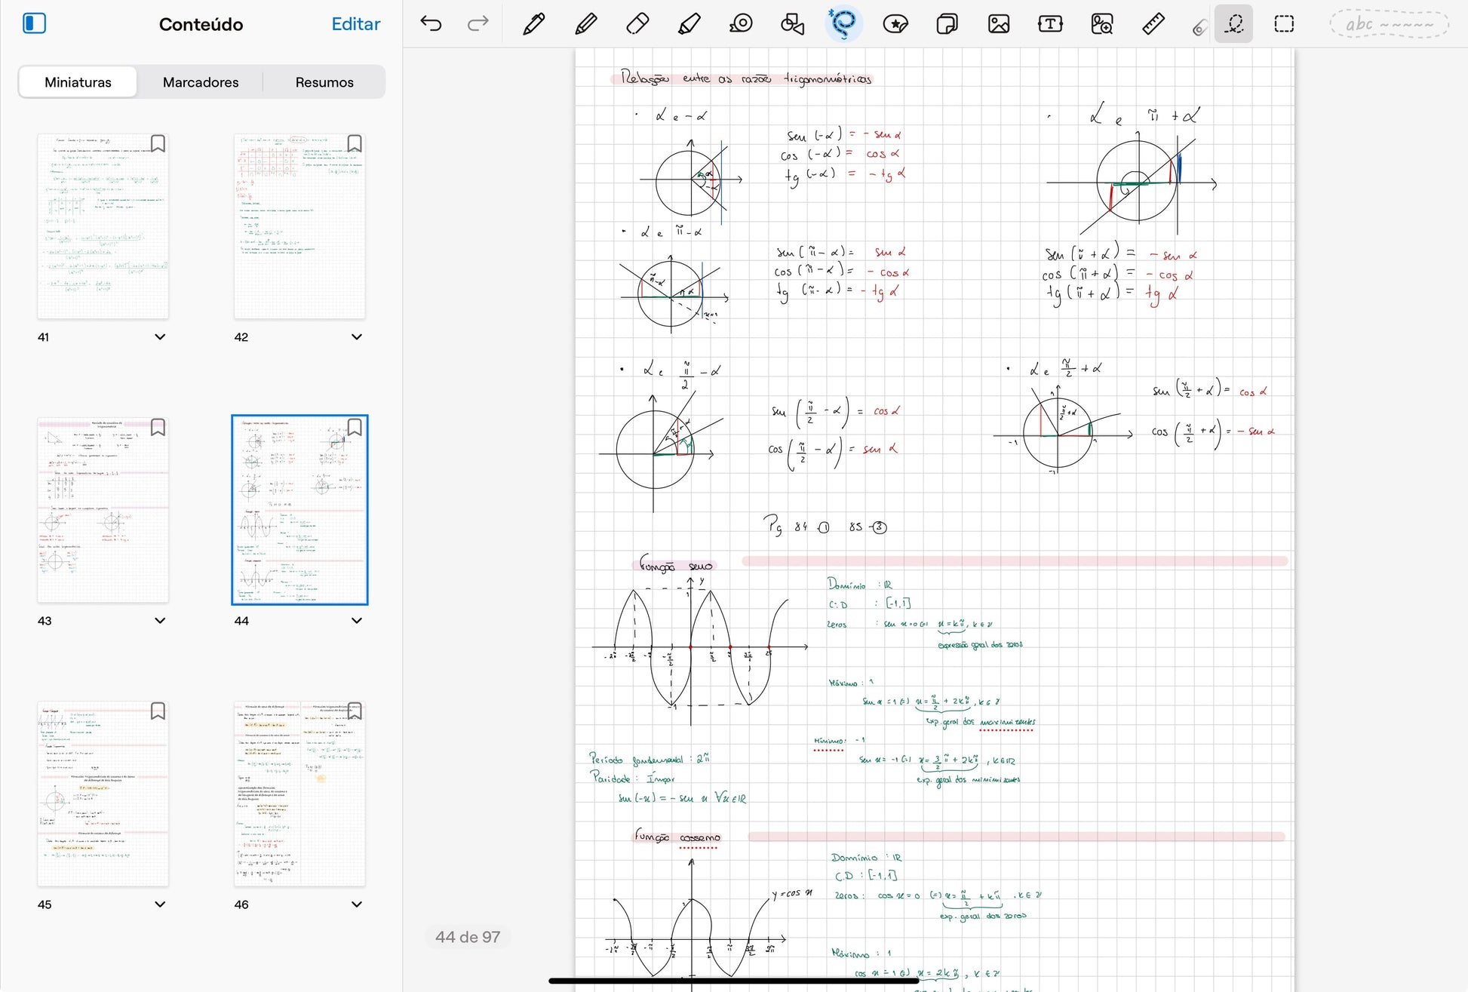Viewport: 1468px width, 992px height.
Task: Toggle bookmark on page 41 thumbnail
Action: click(x=158, y=143)
